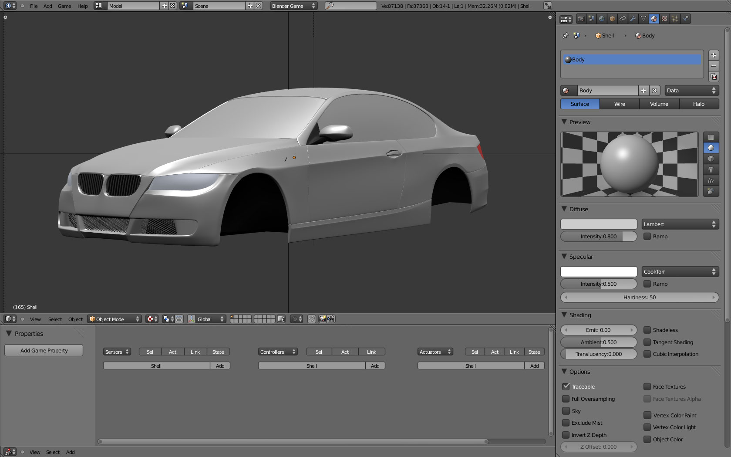Switch to the World properties tab
This screenshot has width=731, height=457.
pos(601,19)
